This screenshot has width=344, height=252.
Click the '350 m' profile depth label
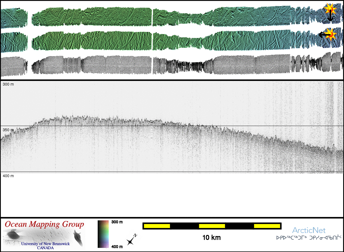(x=8, y=130)
